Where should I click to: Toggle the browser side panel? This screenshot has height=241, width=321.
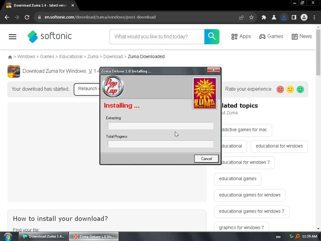tap(294, 18)
